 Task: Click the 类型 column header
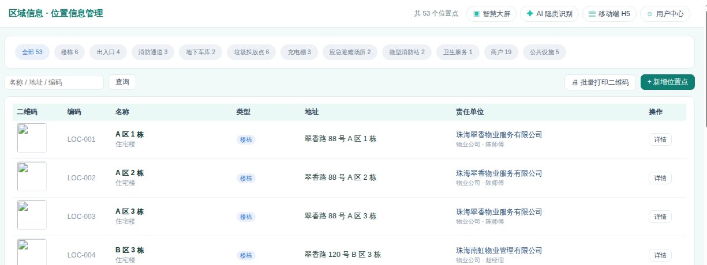[x=243, y=112]
